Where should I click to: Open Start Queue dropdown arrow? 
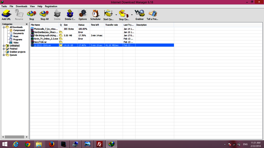click(116, 15)
